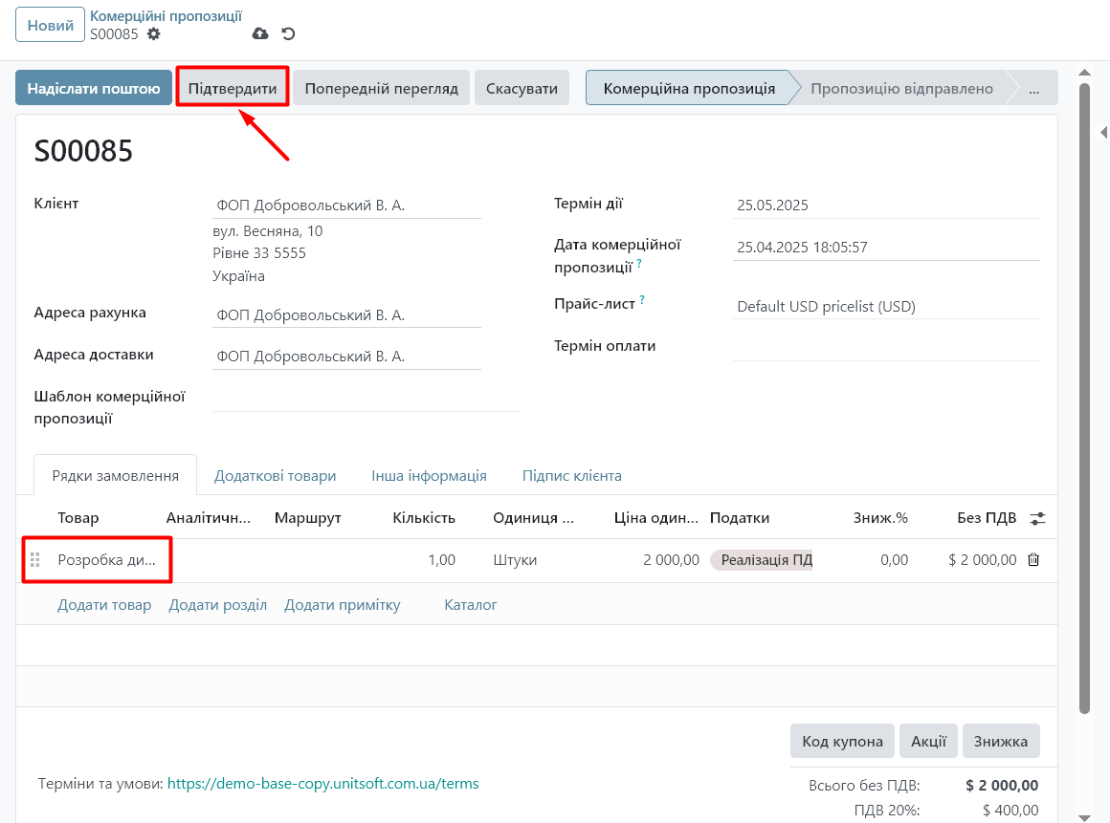Viewport: 1110px width, 823px height.
Task: Click the vertical scrollbar on the right
Action: tap(1084, 382)
